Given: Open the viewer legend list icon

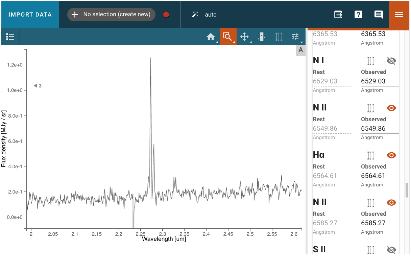Looking at the screenshot, I should [x=10, y=37].
